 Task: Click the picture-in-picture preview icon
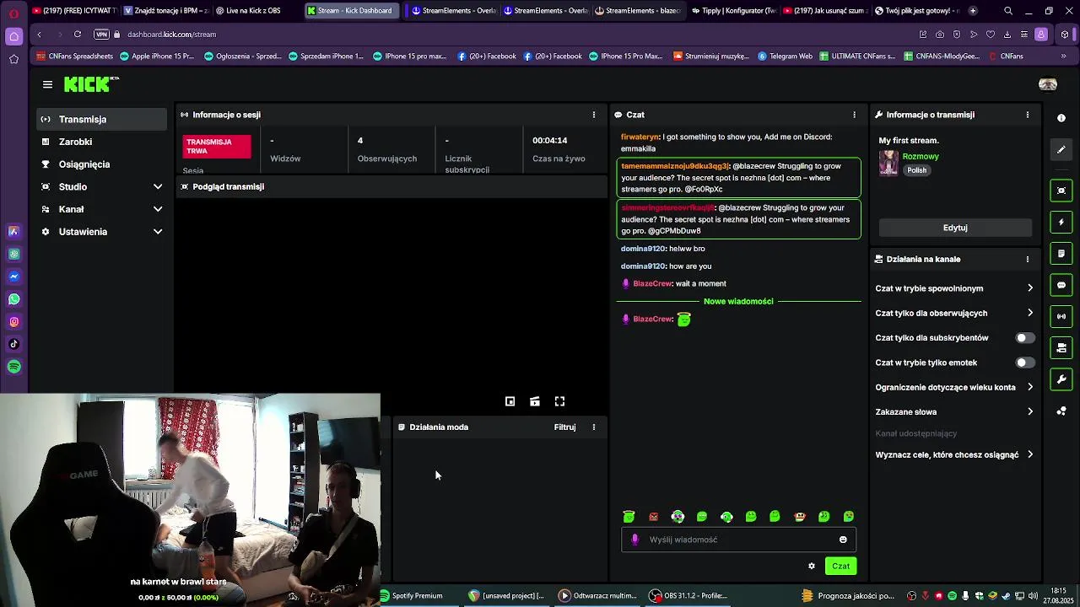(510, 401)
